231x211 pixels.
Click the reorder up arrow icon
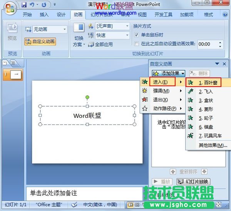pyautogui.click(x=173, y=171)
